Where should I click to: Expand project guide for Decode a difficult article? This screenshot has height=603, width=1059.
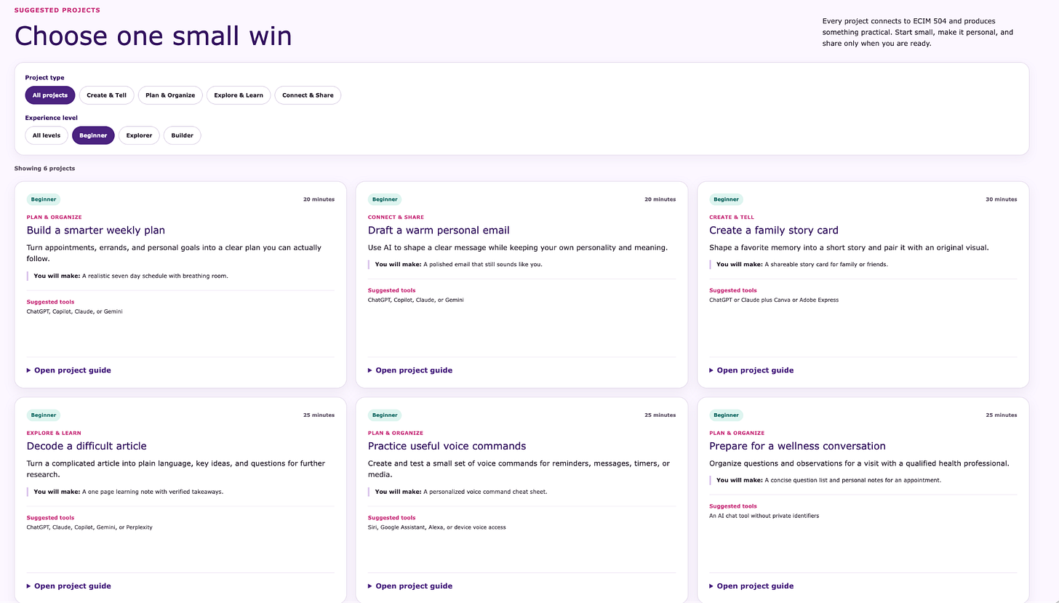point(69,586)
